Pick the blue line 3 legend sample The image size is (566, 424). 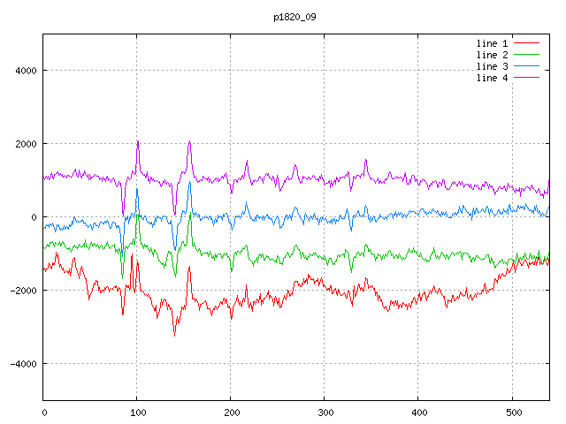coord(526,66)
